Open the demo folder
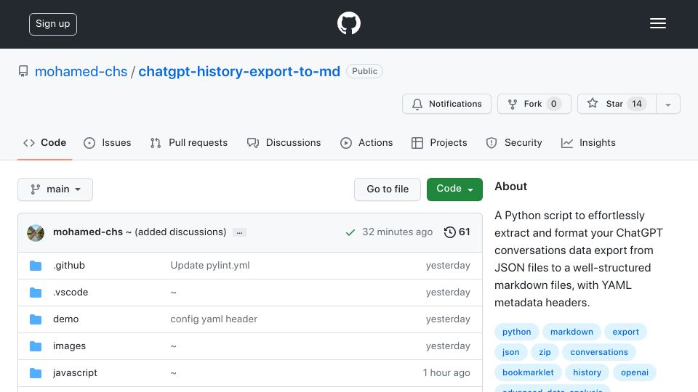 (x=66, y=319)
